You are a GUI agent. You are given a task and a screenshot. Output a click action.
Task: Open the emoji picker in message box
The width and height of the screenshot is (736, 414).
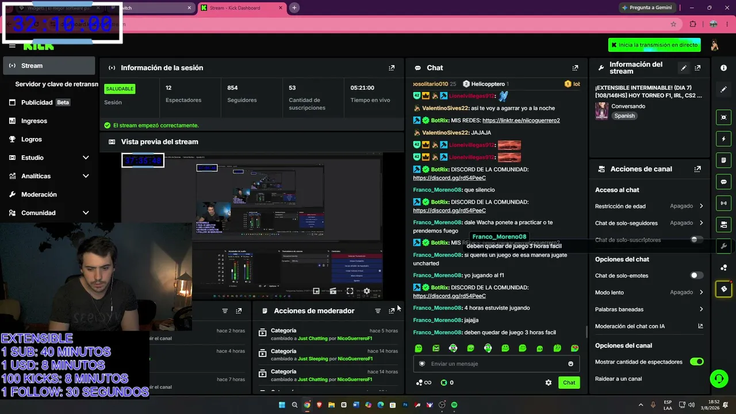(x=570, y=363)
